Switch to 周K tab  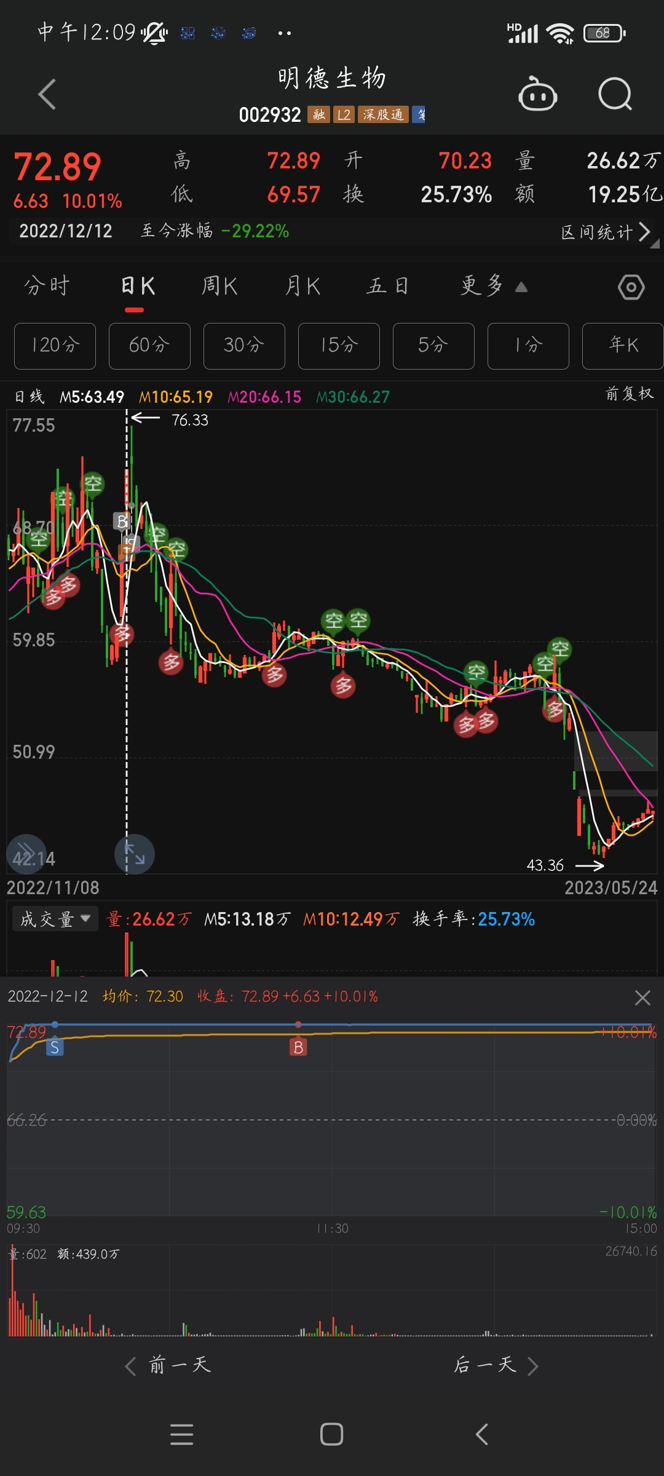coord(219,286)
